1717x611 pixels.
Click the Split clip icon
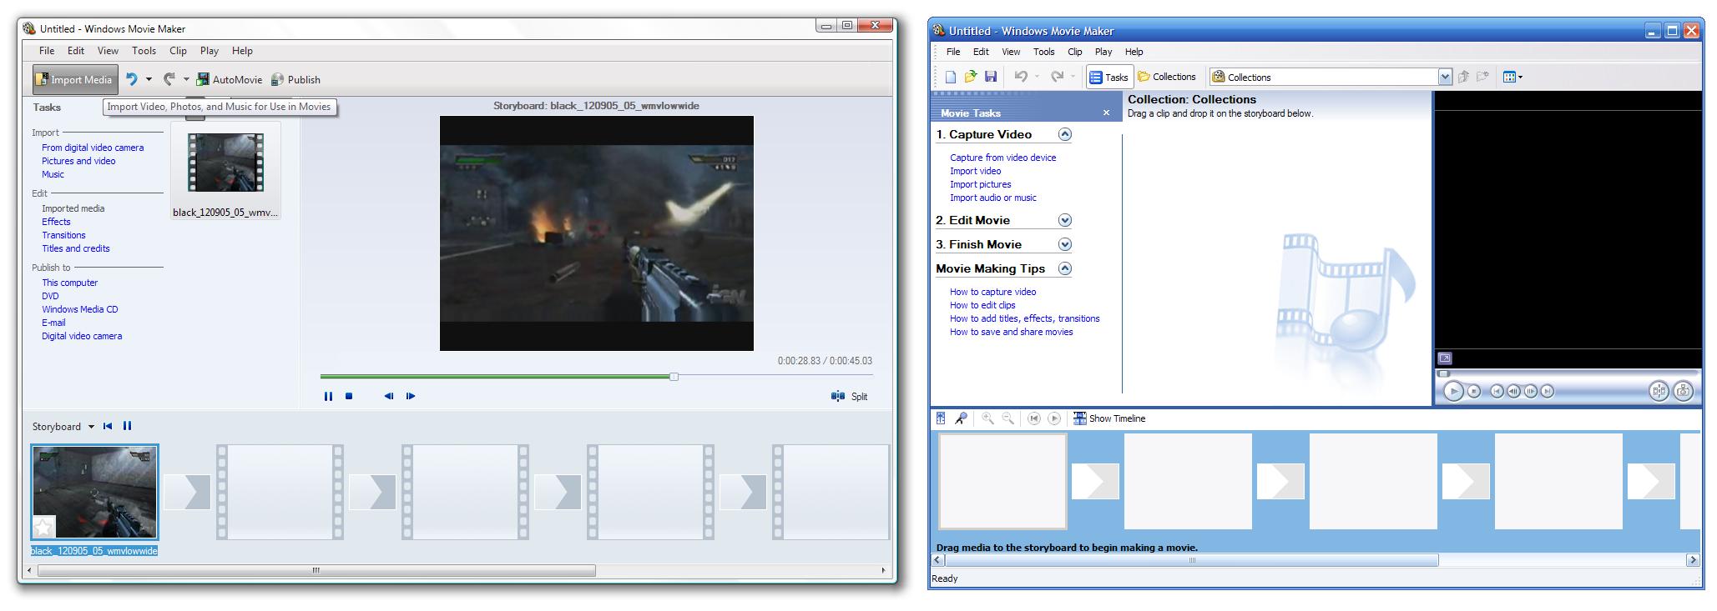coord(838,397)
